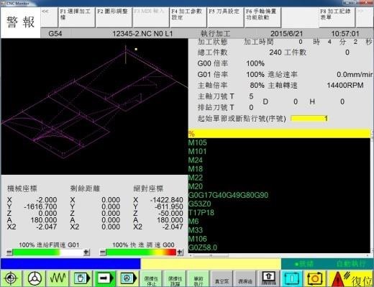Click the yellow starting block number field

(309, 119)
